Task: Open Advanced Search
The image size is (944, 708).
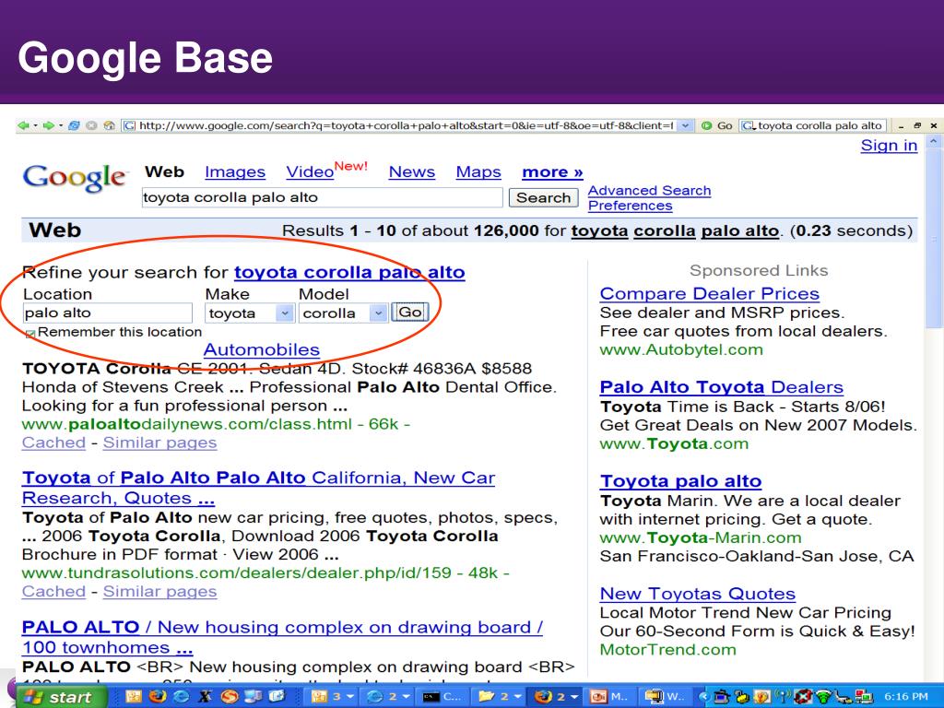Action: pos(649,191)
